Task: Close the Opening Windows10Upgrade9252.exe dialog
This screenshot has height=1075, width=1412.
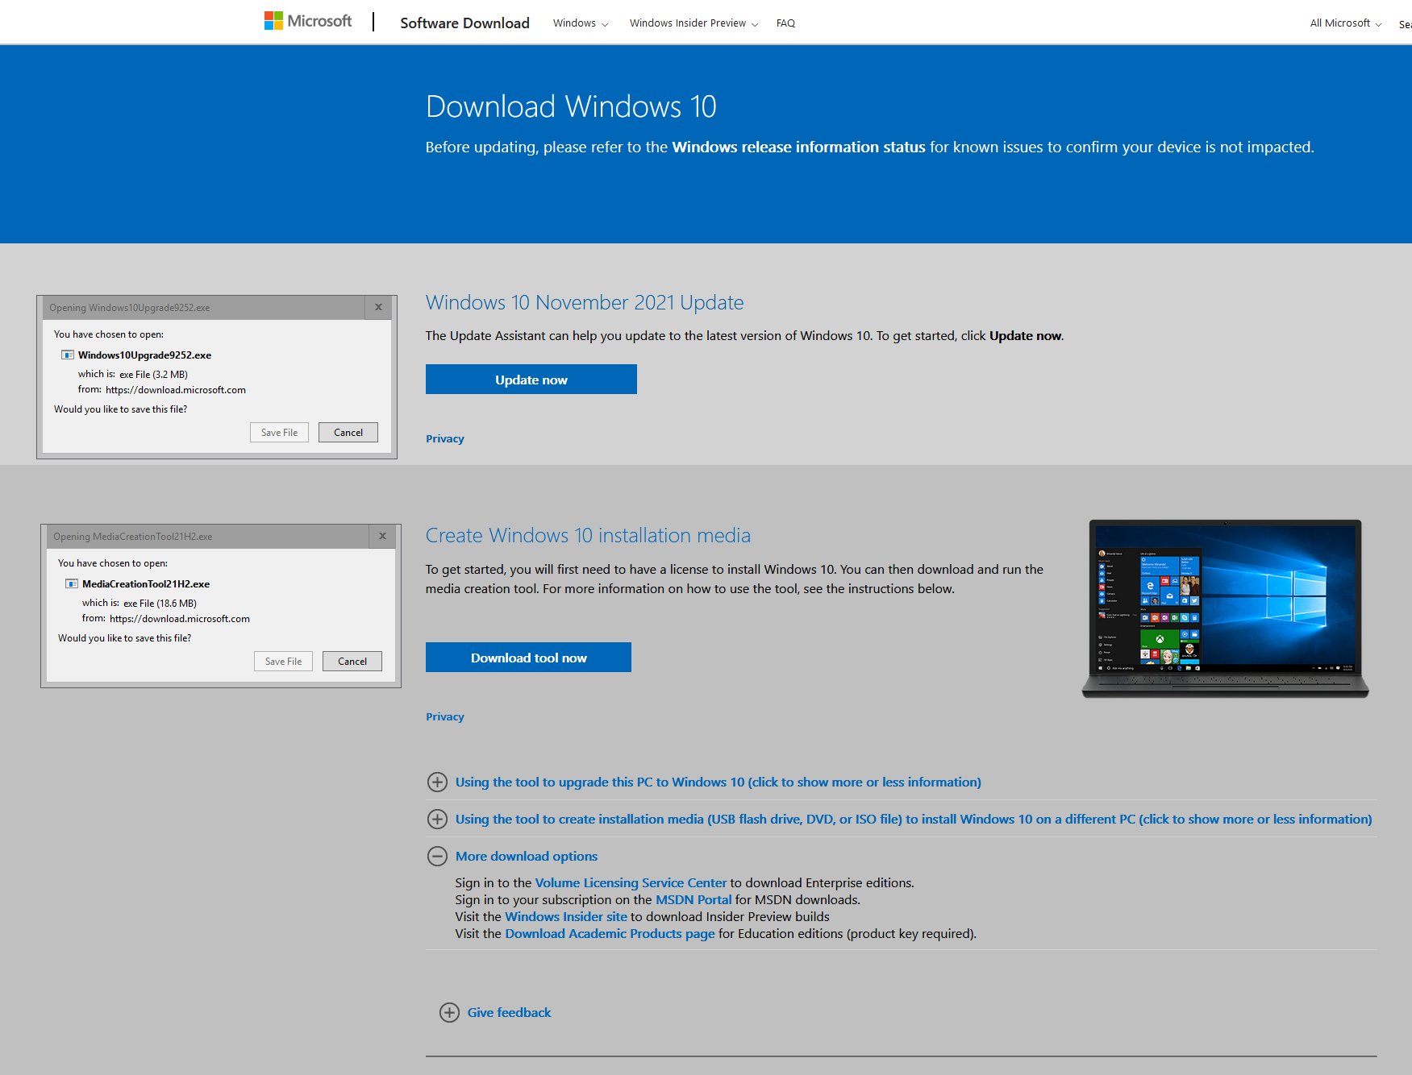Action: (x=378, y=307)
